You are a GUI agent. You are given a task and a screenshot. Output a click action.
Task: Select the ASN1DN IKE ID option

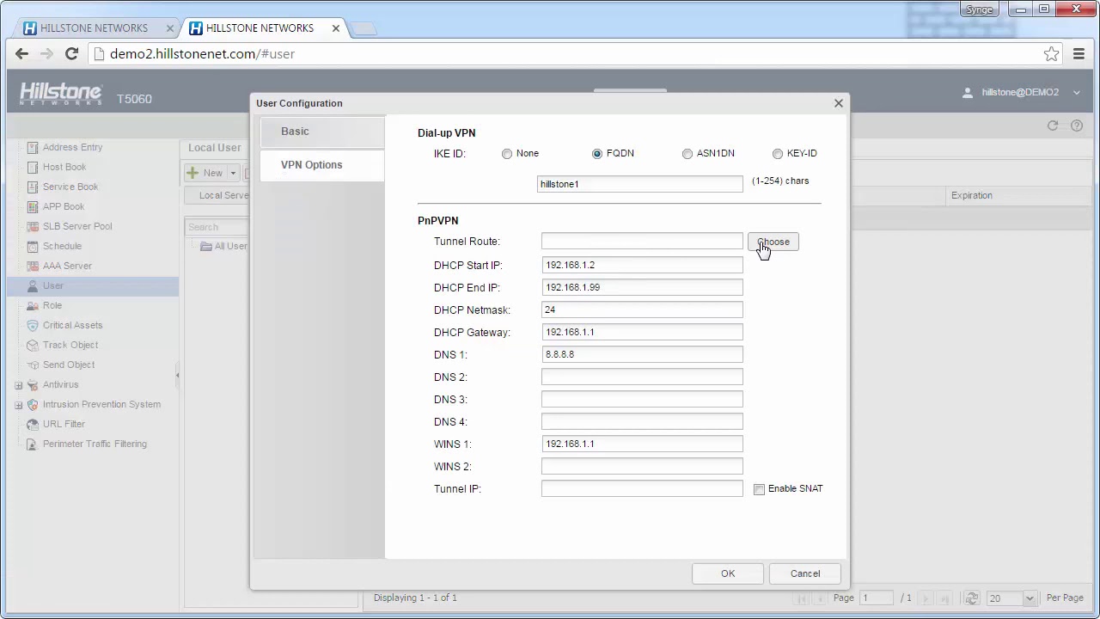pos(687,154)
